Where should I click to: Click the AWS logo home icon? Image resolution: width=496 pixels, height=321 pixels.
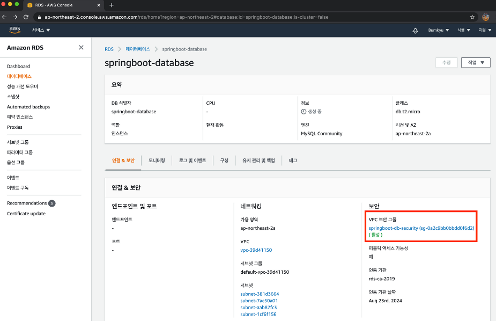click(14, 30)
